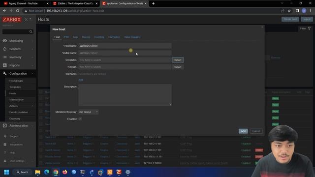The height and width of the screenshot is (177, 315).
Task: Click the Visible name input field
Action: (125, 53)
